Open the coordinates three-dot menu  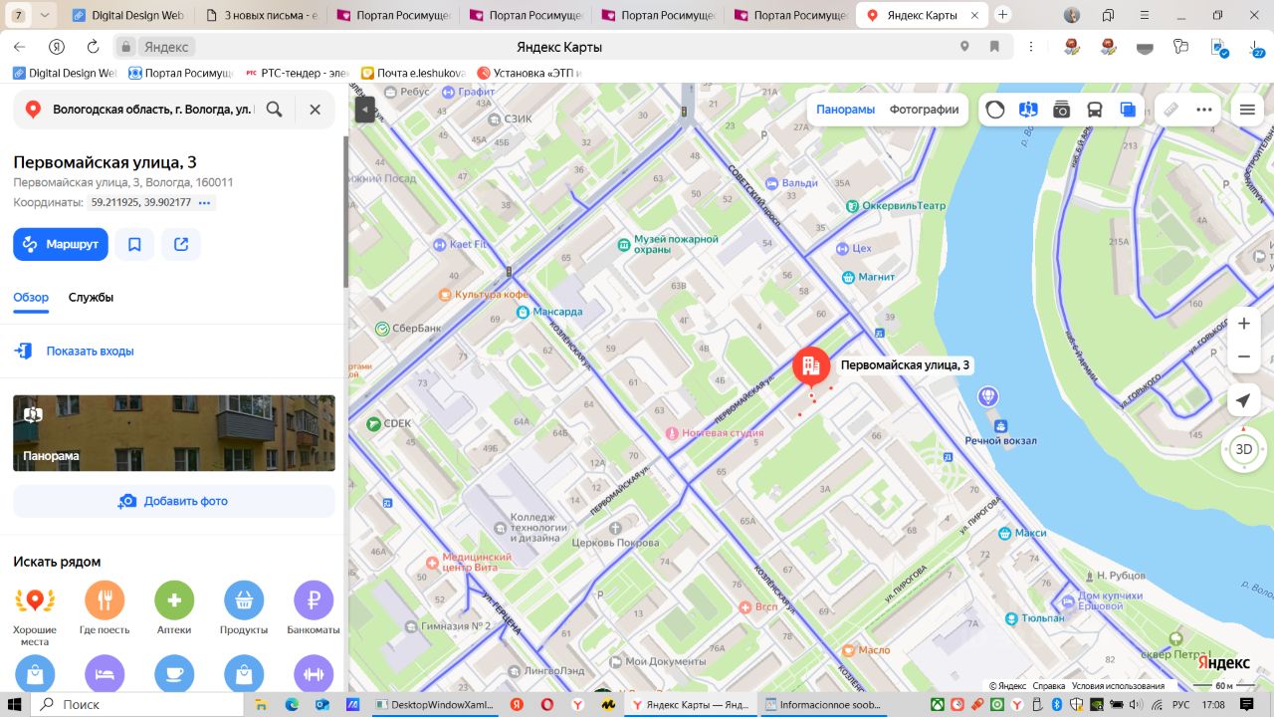pos(204,203)
